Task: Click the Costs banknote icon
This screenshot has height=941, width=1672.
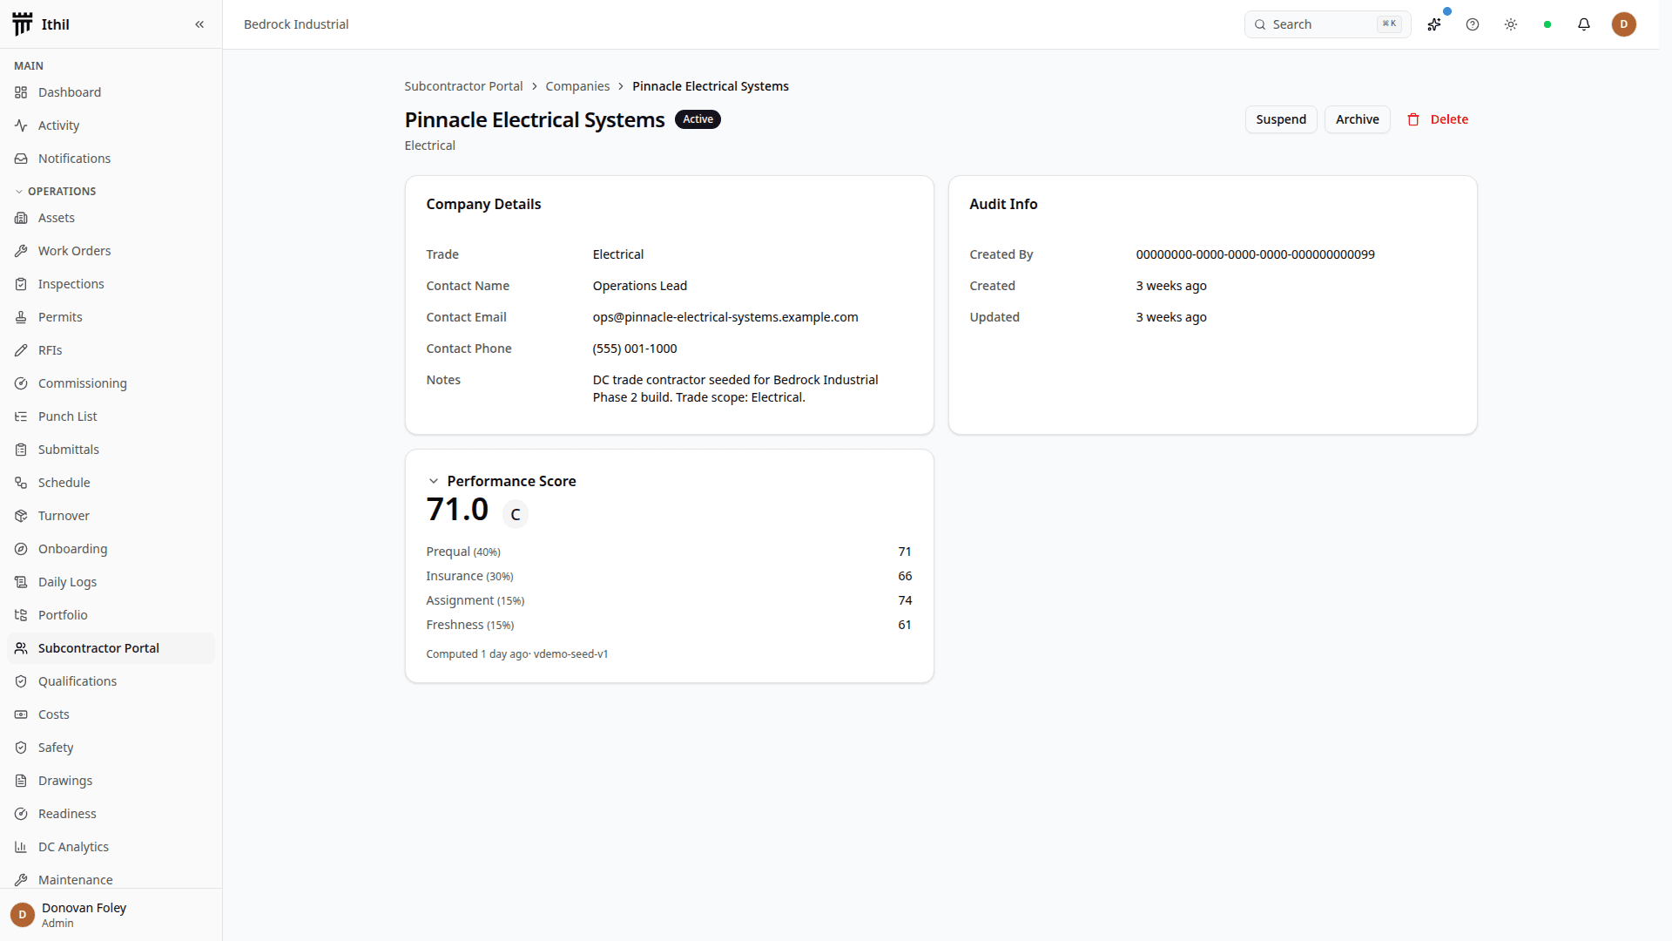Action: click(x=21, y=714)
